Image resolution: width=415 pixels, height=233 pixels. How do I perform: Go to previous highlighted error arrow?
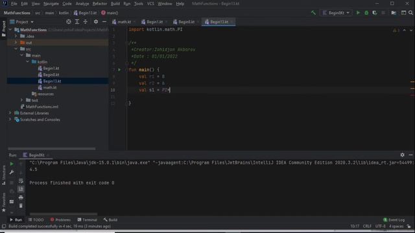tap(404, 30)
